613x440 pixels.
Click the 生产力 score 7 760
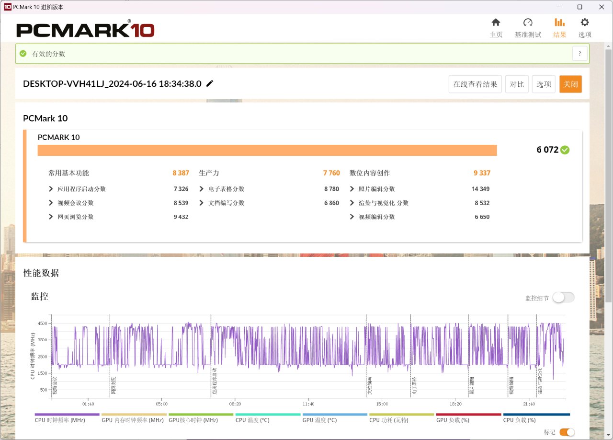[331, 173]
